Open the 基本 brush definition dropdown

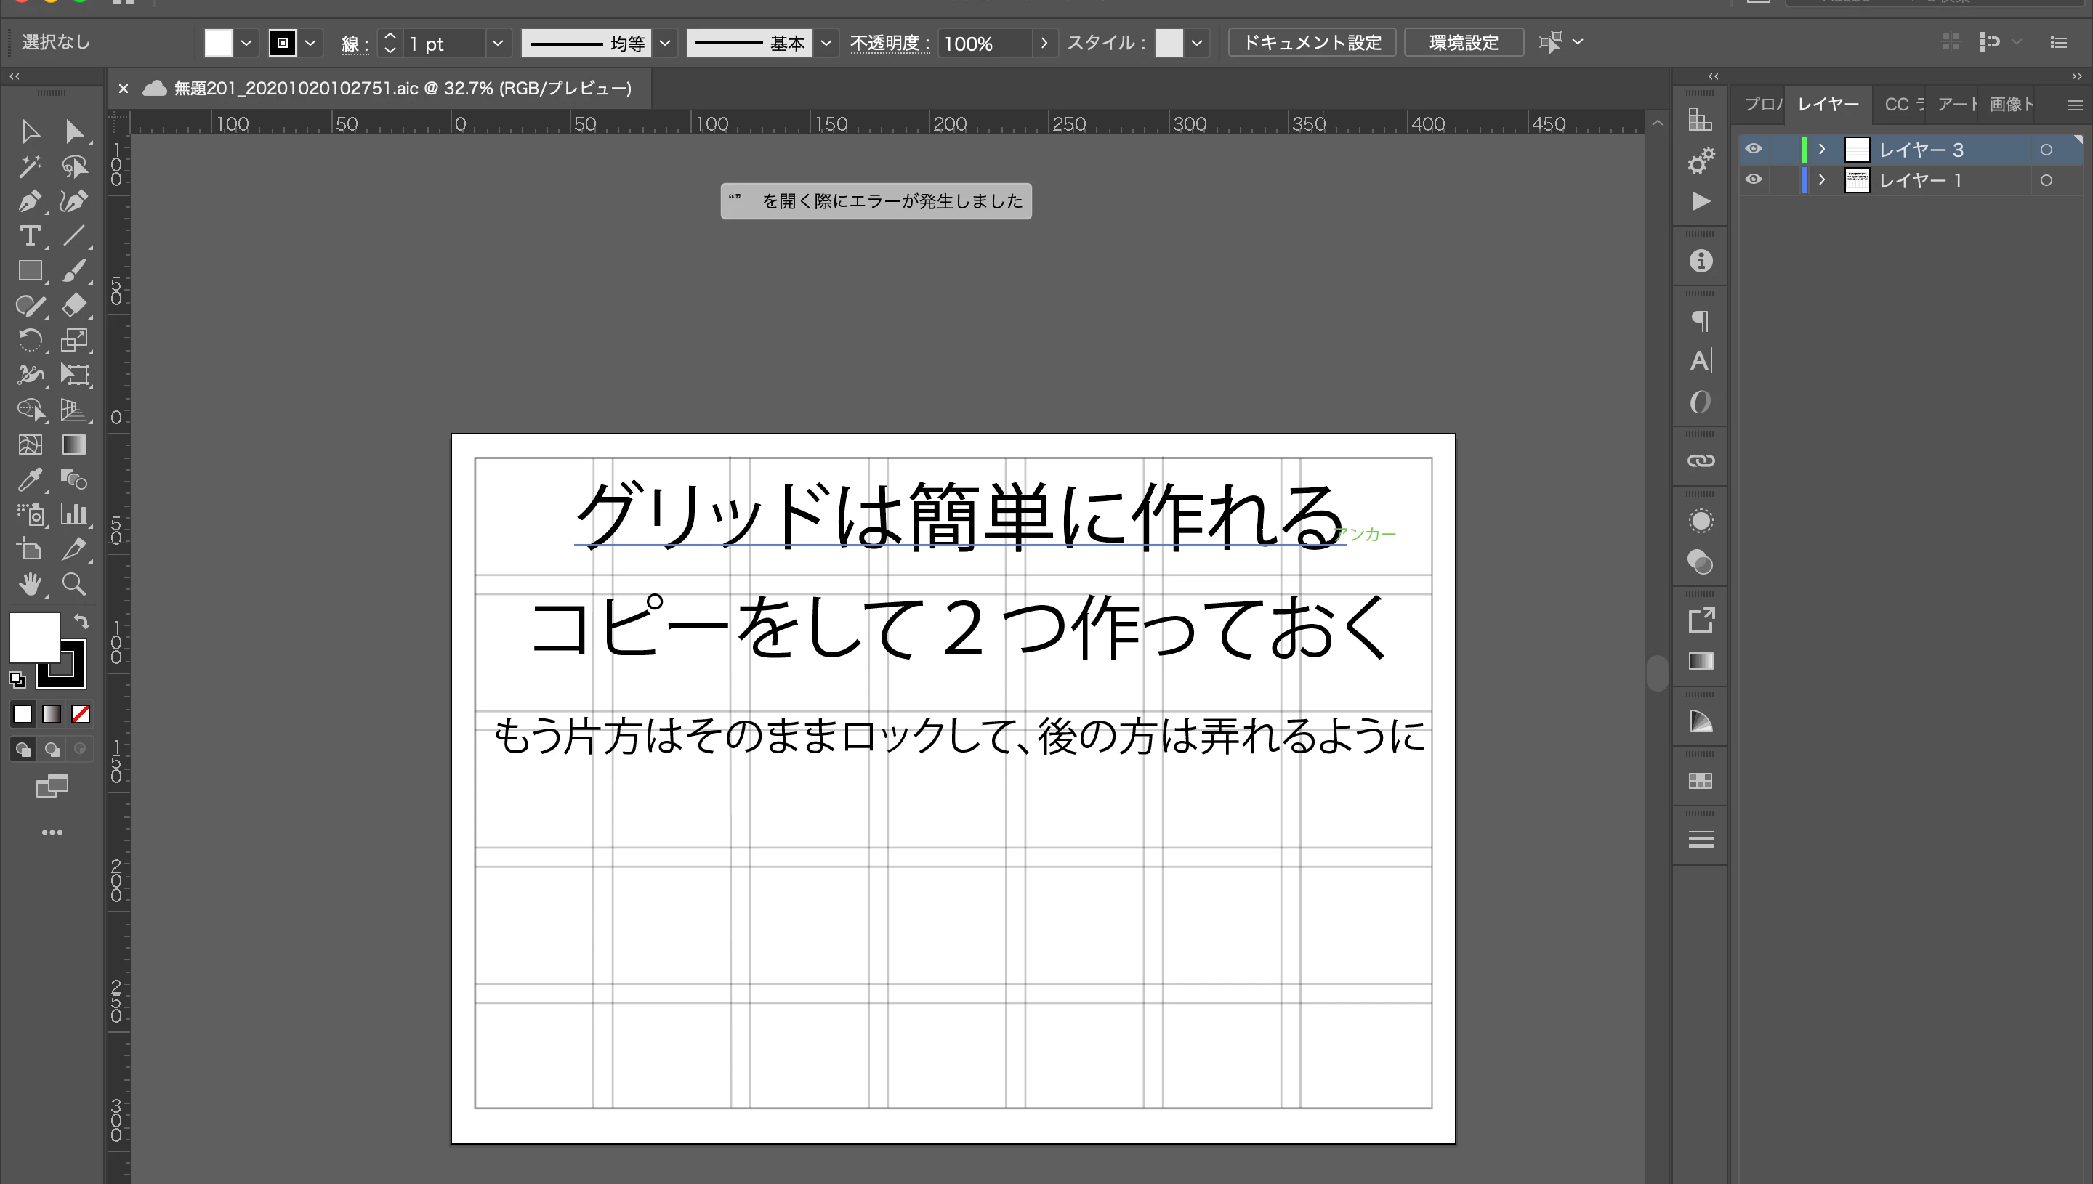click(x=826, y=43)
